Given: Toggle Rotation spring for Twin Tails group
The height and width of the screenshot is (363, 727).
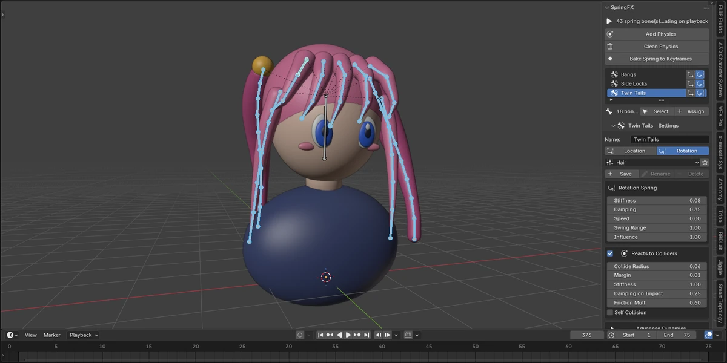Looking at the screenshot, I should (700, 93).
